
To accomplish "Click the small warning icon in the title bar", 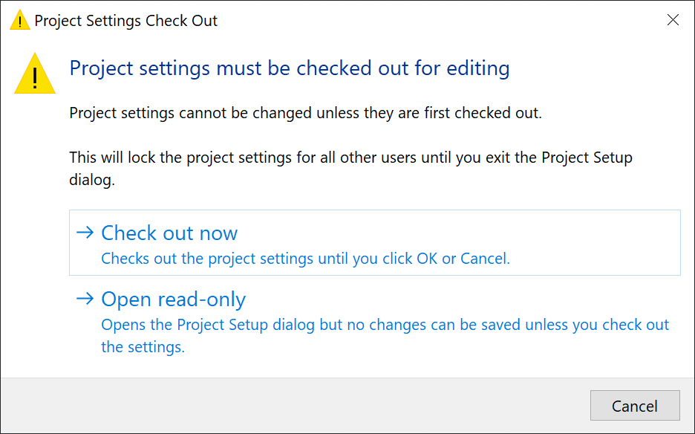I will pos(19,20).
